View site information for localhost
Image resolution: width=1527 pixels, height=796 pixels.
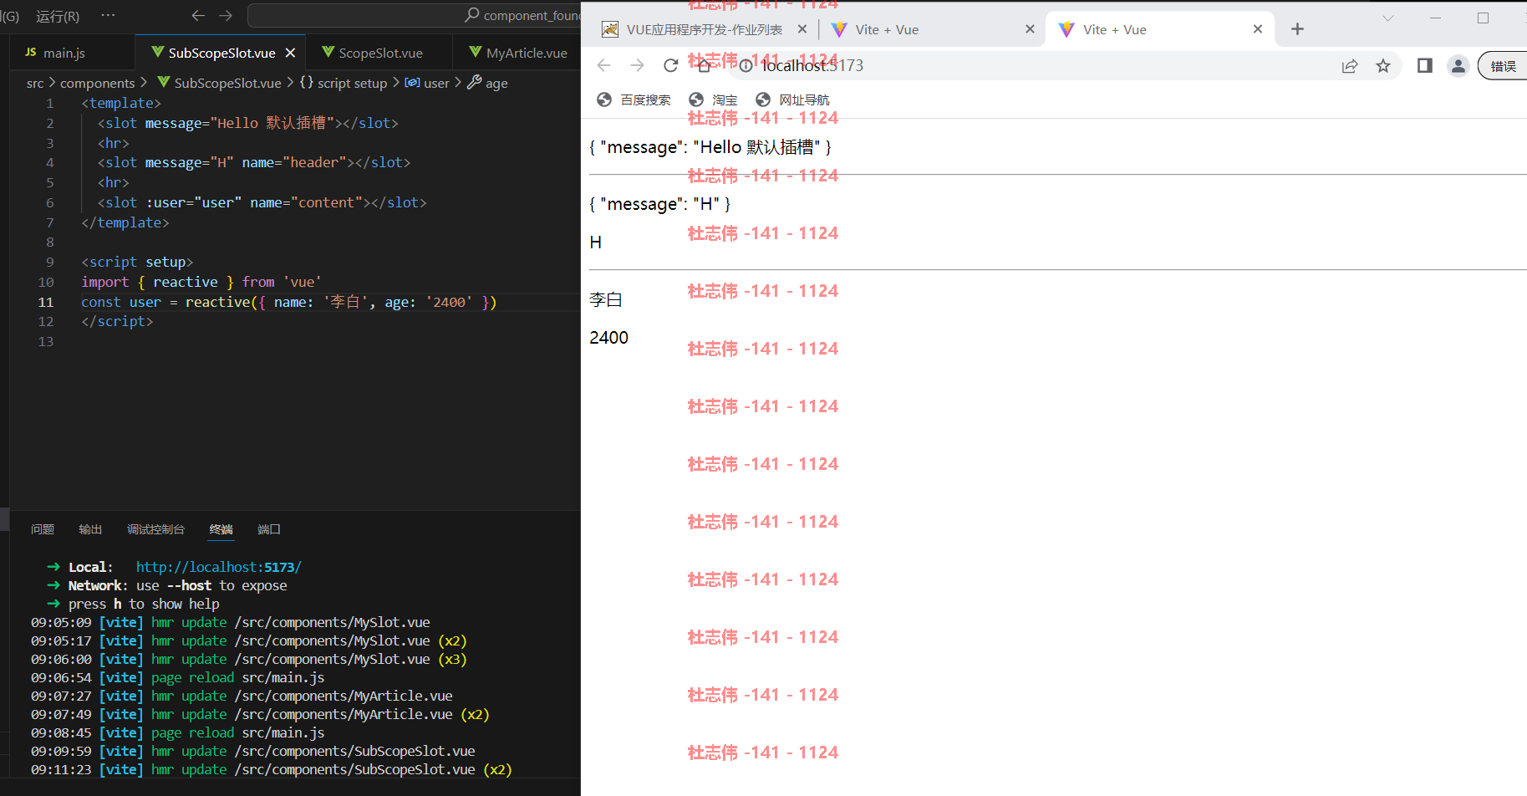pos(746,65)
